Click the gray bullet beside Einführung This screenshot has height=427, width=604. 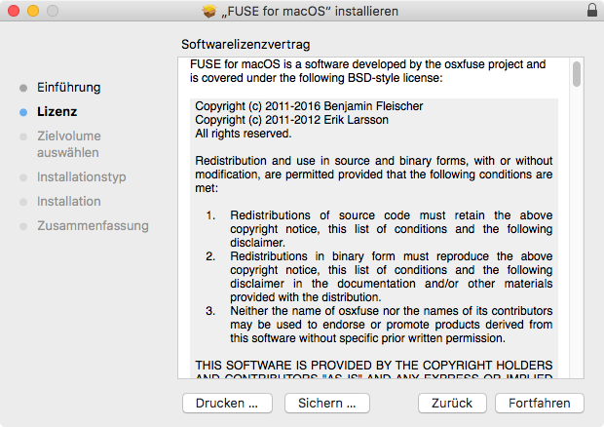click(x=23, y=88)
